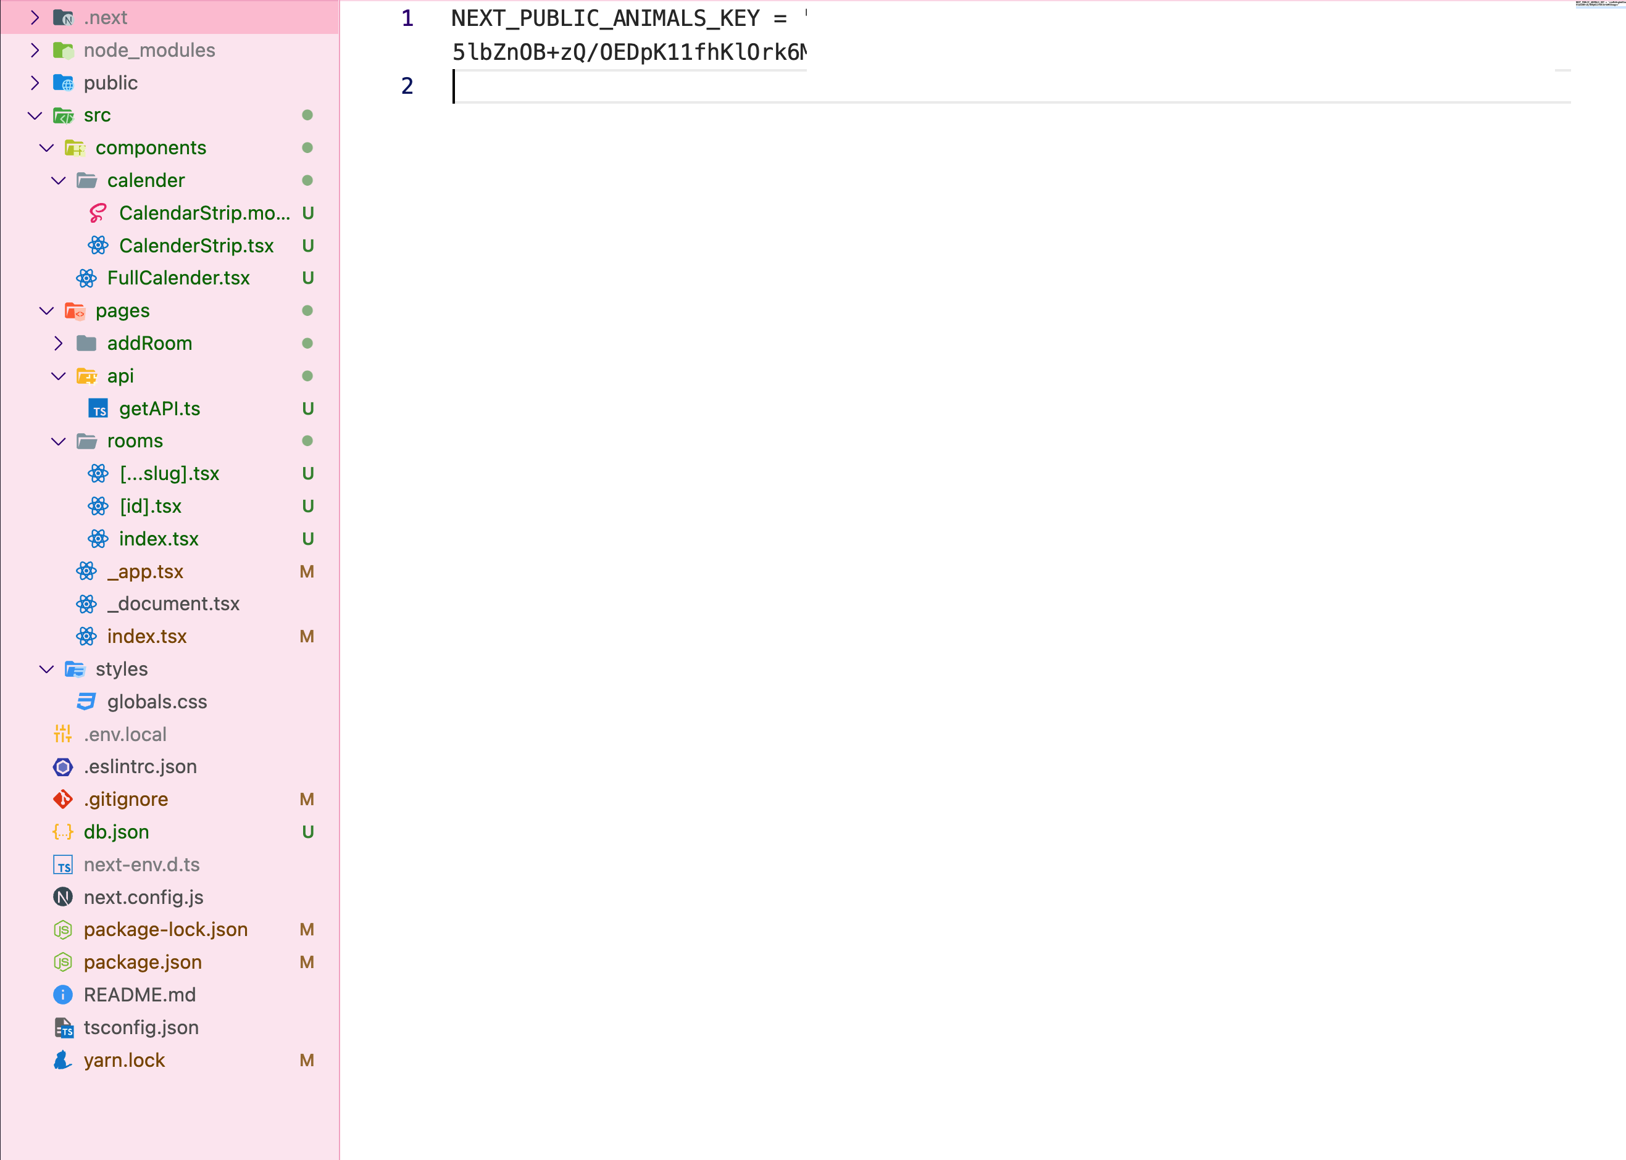Click the ESLint icon for .eslintrc.json
Viewport: 1626px width, 1160px height.
click(x=63, y=767)
